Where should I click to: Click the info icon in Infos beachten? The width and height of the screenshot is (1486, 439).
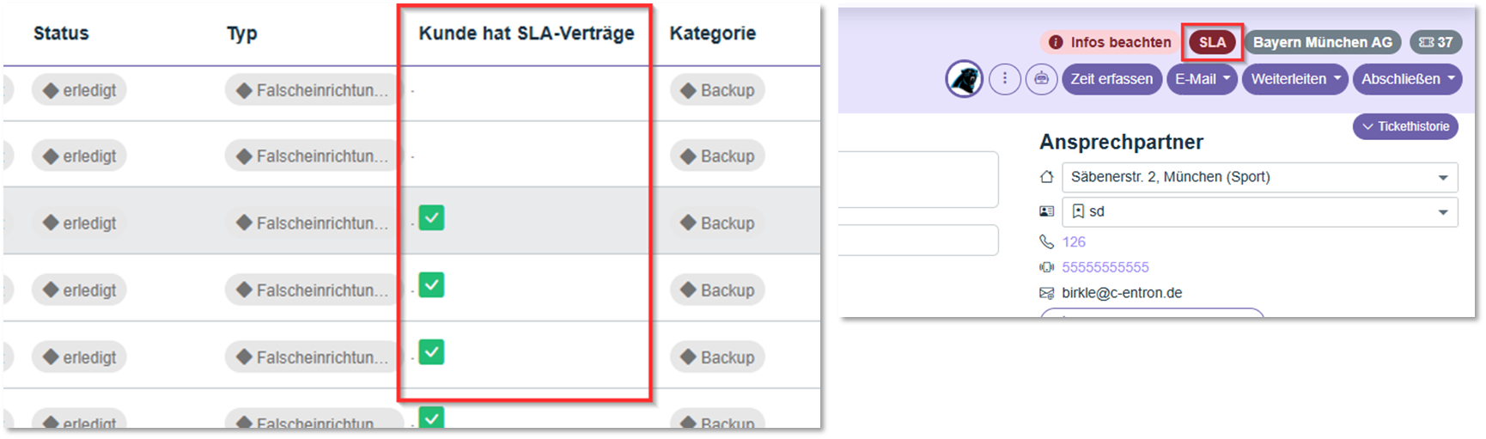click(1056, 42)
